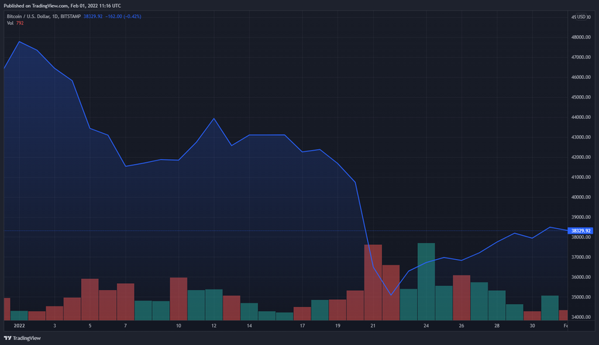
Task: Click the 2022 label on the date axis
Action: [19, 326]
